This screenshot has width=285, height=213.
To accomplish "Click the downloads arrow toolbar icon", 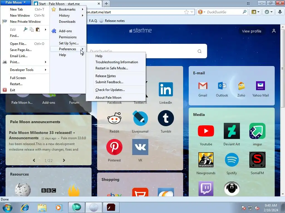I will (280, 12).
